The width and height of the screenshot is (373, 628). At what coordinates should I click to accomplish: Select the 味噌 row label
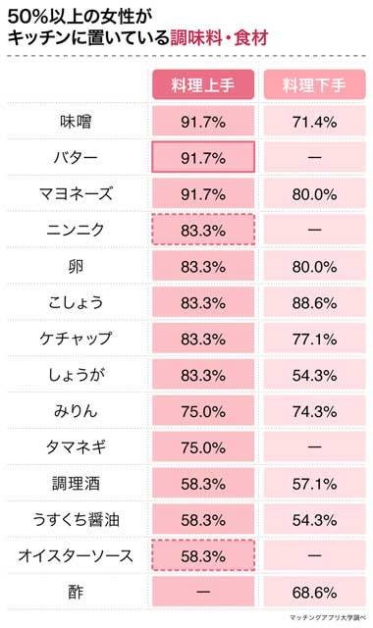(x=76, y=122)
